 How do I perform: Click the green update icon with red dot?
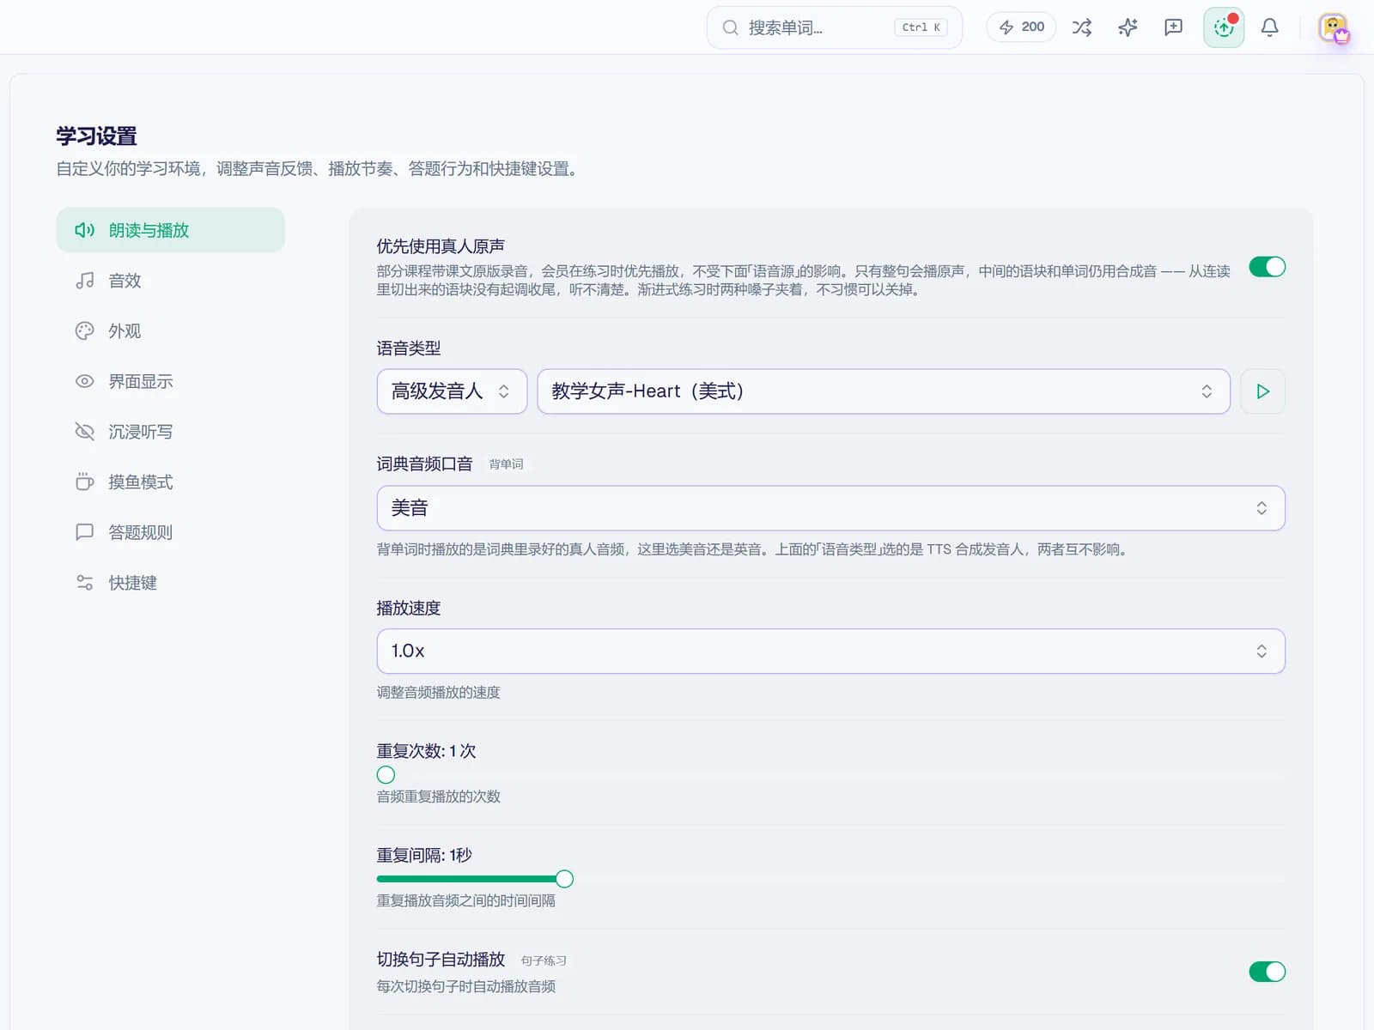(1224, 27)
